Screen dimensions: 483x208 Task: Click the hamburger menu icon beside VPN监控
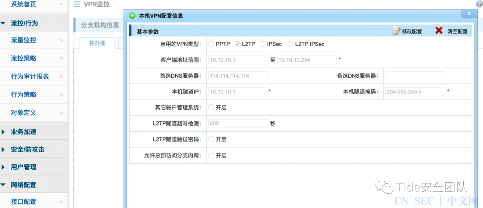click(77, 4)
